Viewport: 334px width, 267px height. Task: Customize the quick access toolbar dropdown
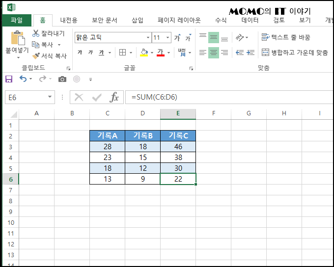click(90, 80)
